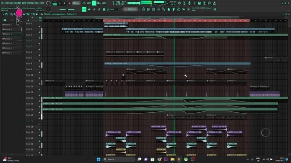Click the undo history circular arrow icon
This screenshot has width=291, height=163.
coord(179,3)
